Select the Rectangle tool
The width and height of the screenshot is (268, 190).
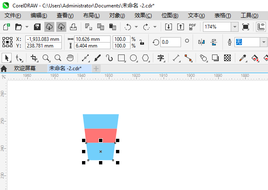[121, 58]
